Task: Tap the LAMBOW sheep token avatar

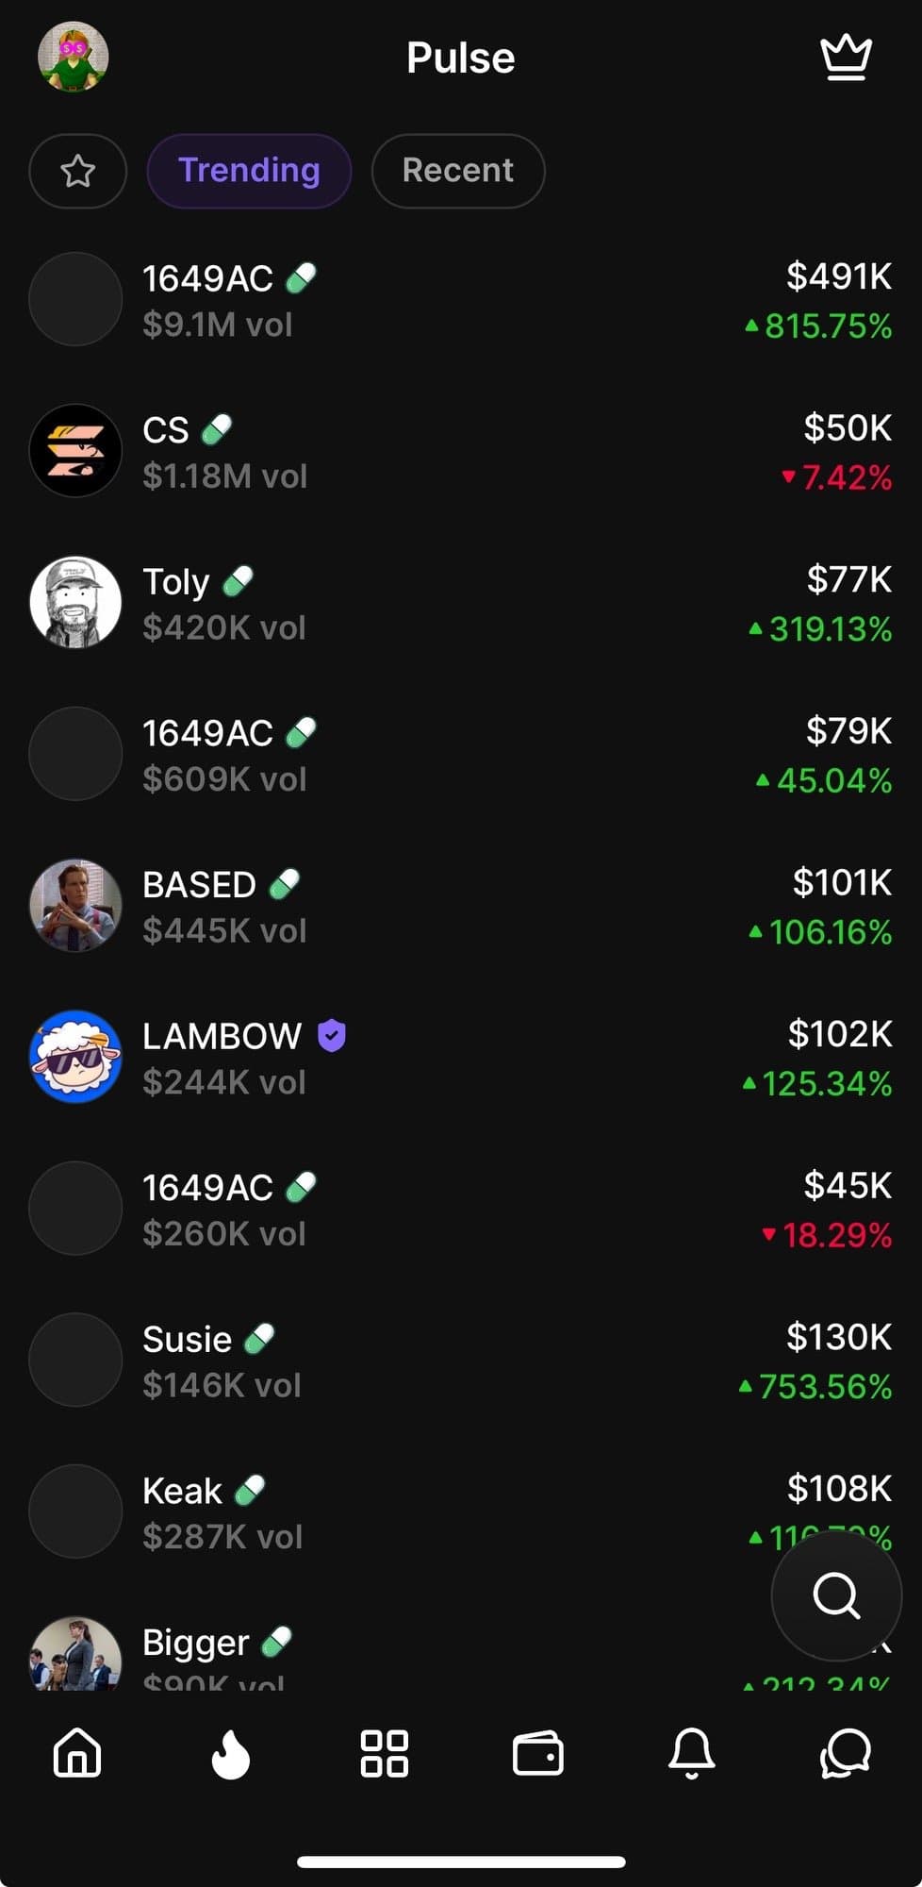Action: tap(75, 1057)
